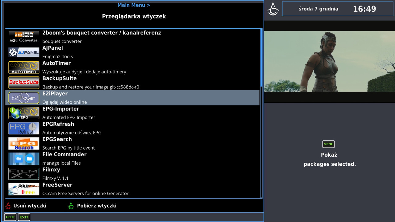Click 'Automatycznie odśwież EPG' description
395x222 pixels.
72,133
